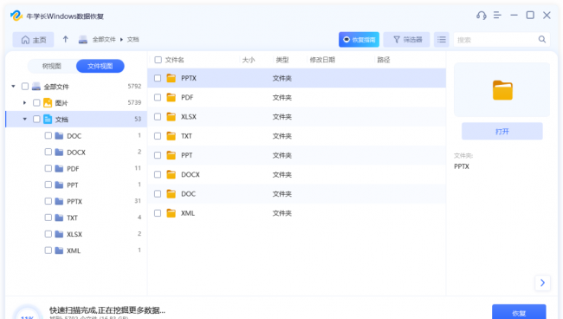This screenshot has height=319, width=563.
Task: Click 文档 in breadcrumb path
Action: (x=133, y=40)
